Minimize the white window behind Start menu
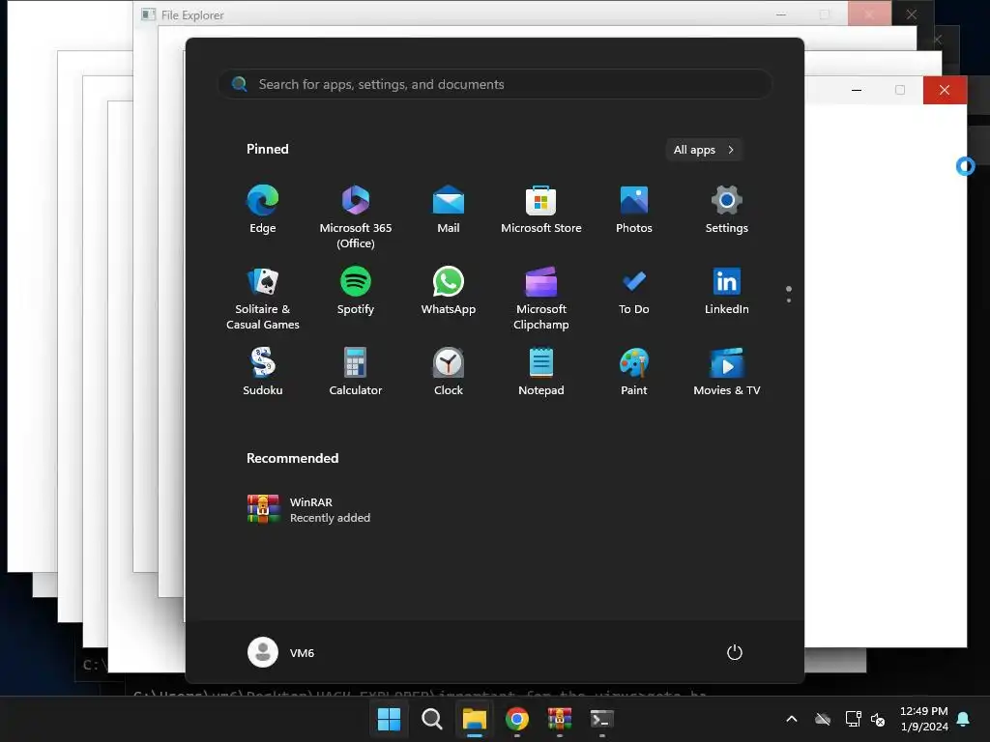990x742 pixels. 857,90
